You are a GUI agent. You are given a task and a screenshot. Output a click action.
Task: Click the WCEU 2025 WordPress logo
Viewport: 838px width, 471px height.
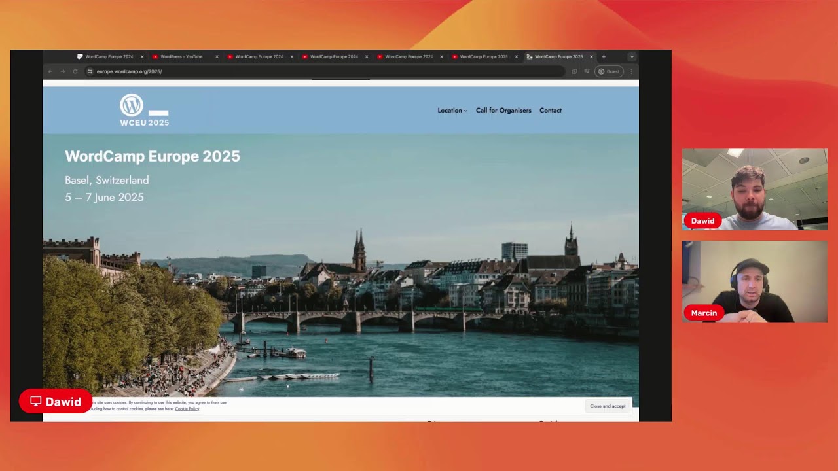point(144,110)
